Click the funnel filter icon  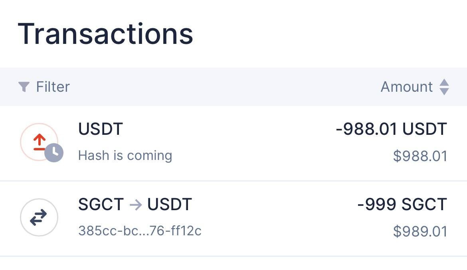click(x=24, y=87)
